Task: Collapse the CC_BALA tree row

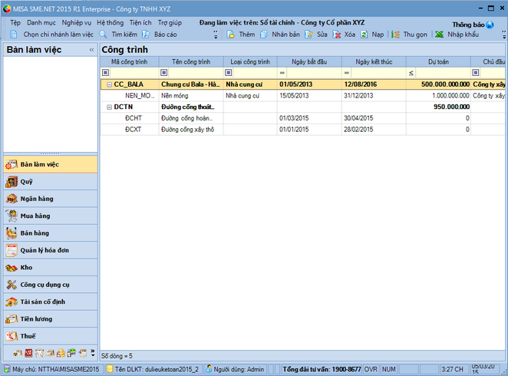Action: tap(109, 84)
